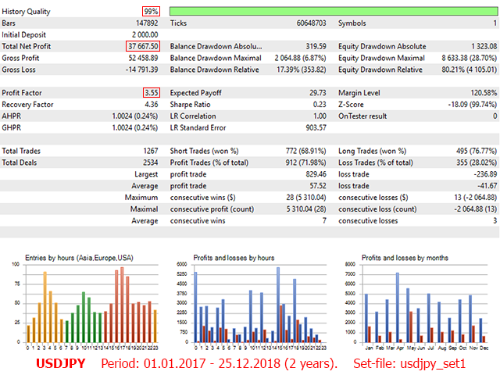
Task: Click the Total Trades value 1267
Action: (x=148, y=151)
